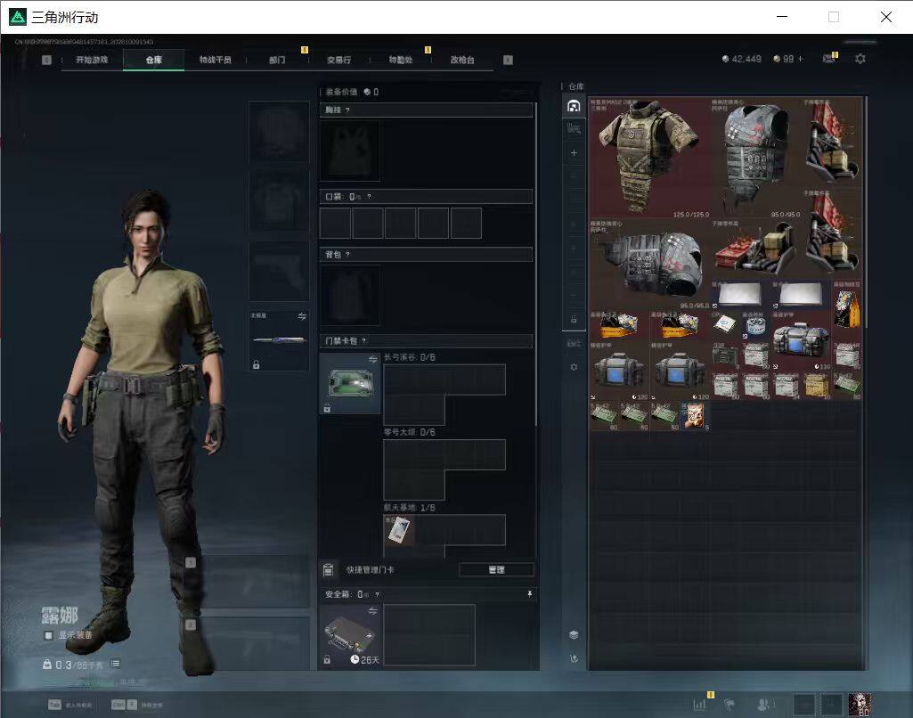Click the 管理 button
This screenshot has width=913, height=718.
496,570
